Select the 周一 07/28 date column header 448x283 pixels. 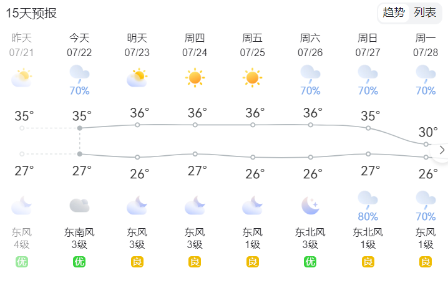click(x=426, y=45)
